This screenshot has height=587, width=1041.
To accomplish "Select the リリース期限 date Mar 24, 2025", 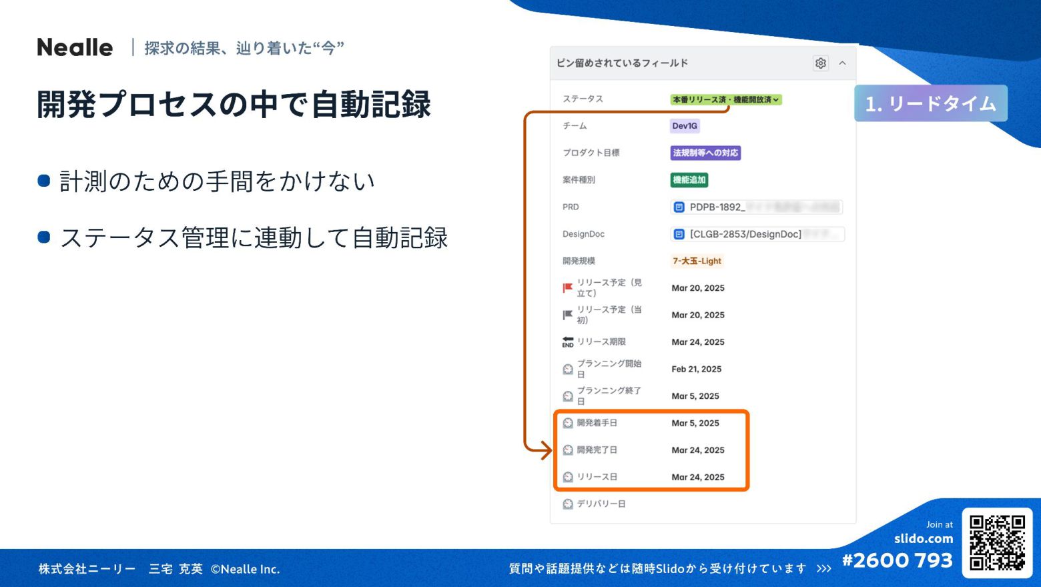I will coord(697,342).
